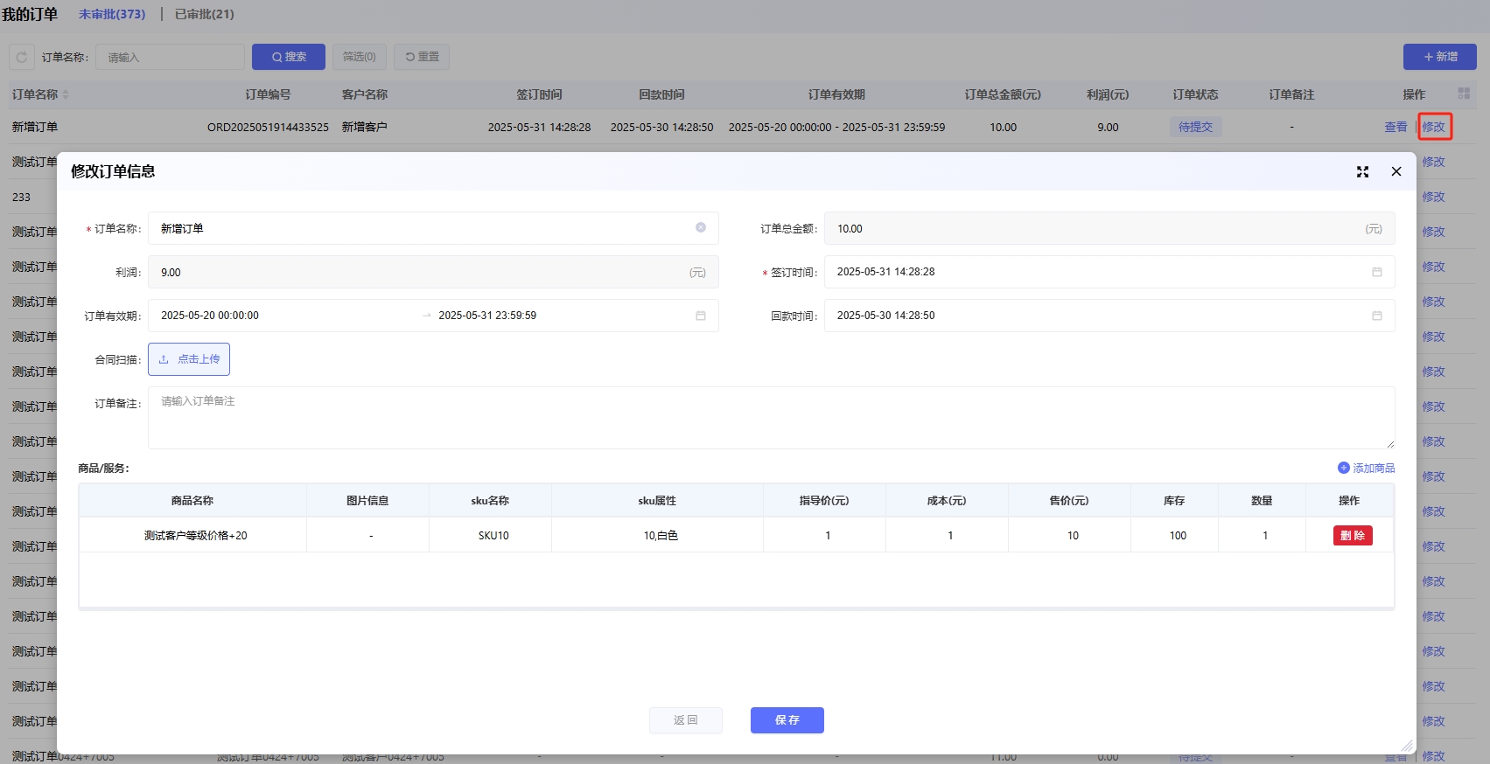Click the validity period end date 2025-05-31
Screen dimensions: 1490x764
pyautogui.click(x=487, y=316)
